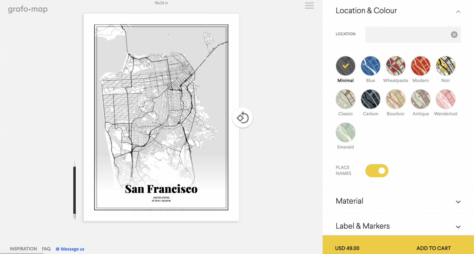Click the Add to Cart button
This screenshot has width=474, height=254.
tap(433, 248)
